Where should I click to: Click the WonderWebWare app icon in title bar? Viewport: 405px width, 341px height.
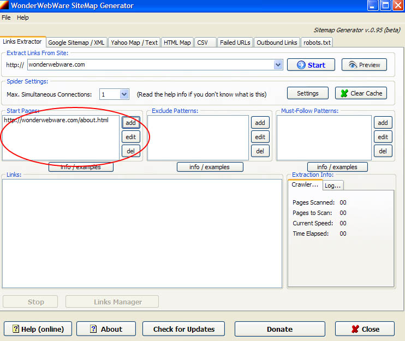[4, 5]
